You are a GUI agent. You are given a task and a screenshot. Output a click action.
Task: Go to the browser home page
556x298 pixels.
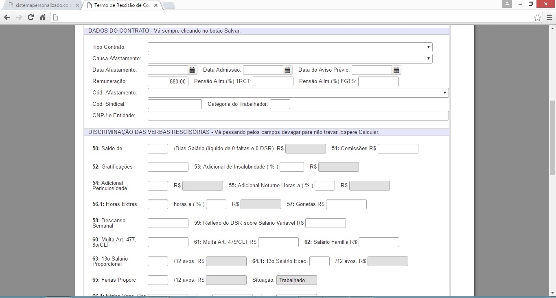click(42, 17)
